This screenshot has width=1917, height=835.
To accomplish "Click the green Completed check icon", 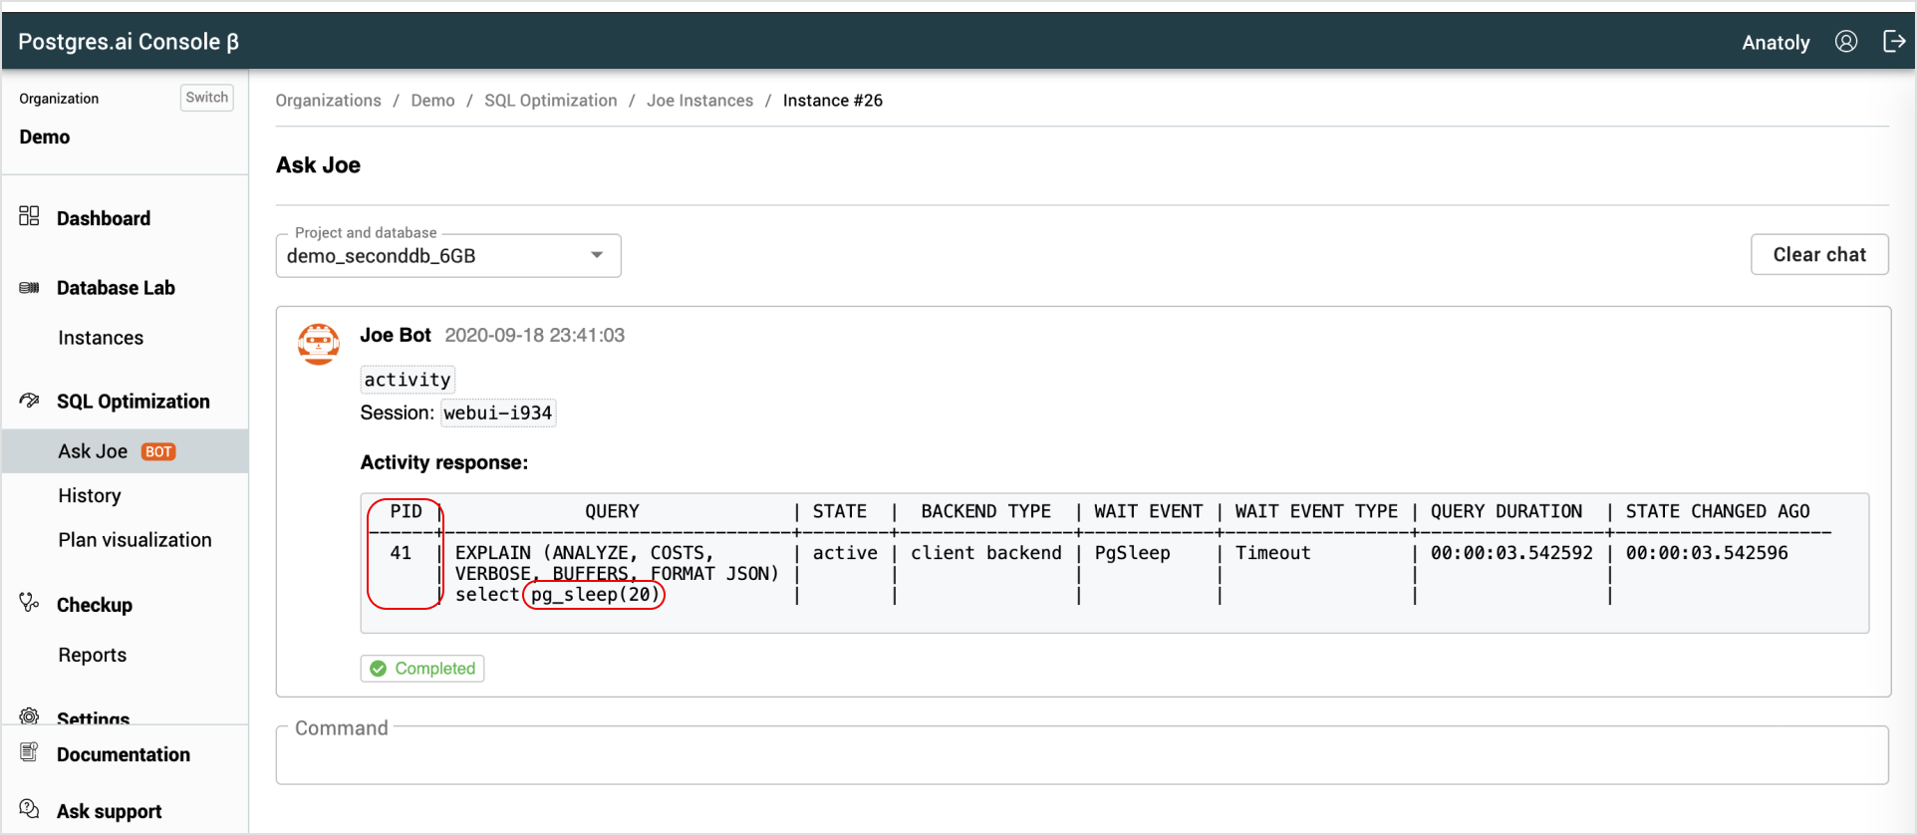I will pyautogui.click(x=379, y=669).
